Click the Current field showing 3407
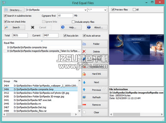 pyautogui.click(x=50, y=35)
